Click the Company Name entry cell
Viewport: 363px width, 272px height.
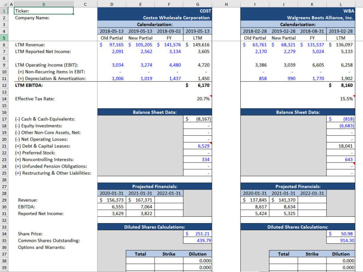(44, 18)
